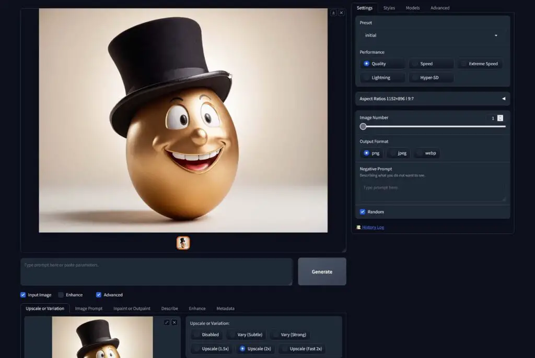The height and width of the screenshot is (358, 535).
Task: Select Lightning performance option
Action: (382, 77)
